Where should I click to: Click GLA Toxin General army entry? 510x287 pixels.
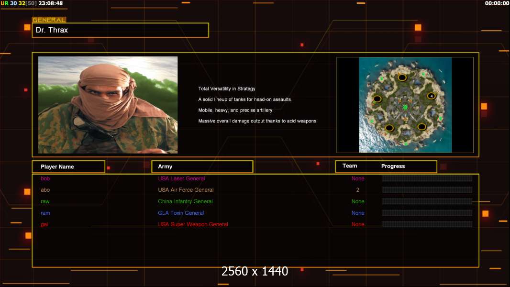point(181,213)
